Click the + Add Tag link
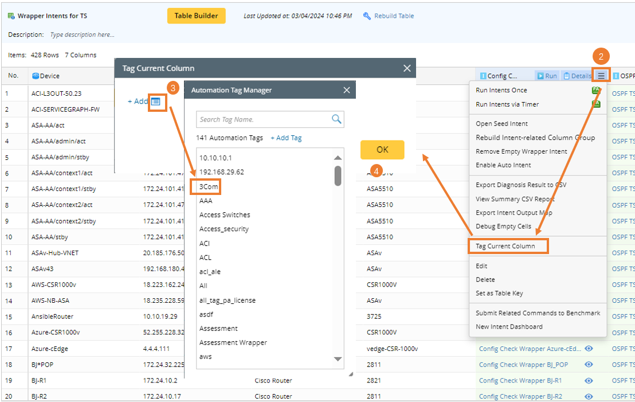The height and width of the screenshot is (402, 635). pos(286,138)
